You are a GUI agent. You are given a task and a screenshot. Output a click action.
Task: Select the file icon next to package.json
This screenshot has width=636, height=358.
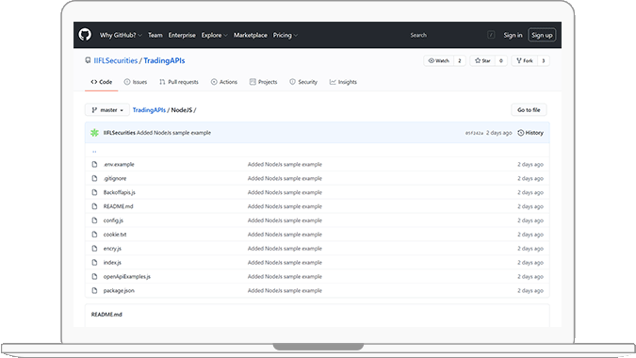[94, 291]
